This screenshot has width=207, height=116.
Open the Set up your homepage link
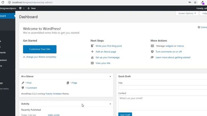point(107,57)
